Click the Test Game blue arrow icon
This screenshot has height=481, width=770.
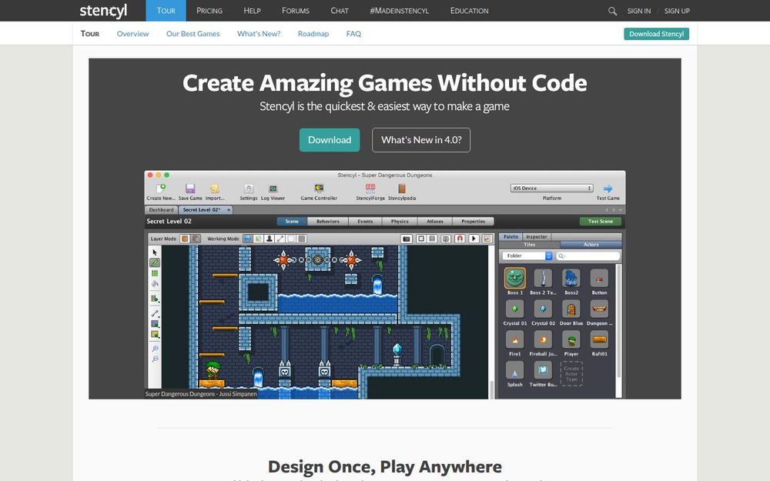click(608, 189)
